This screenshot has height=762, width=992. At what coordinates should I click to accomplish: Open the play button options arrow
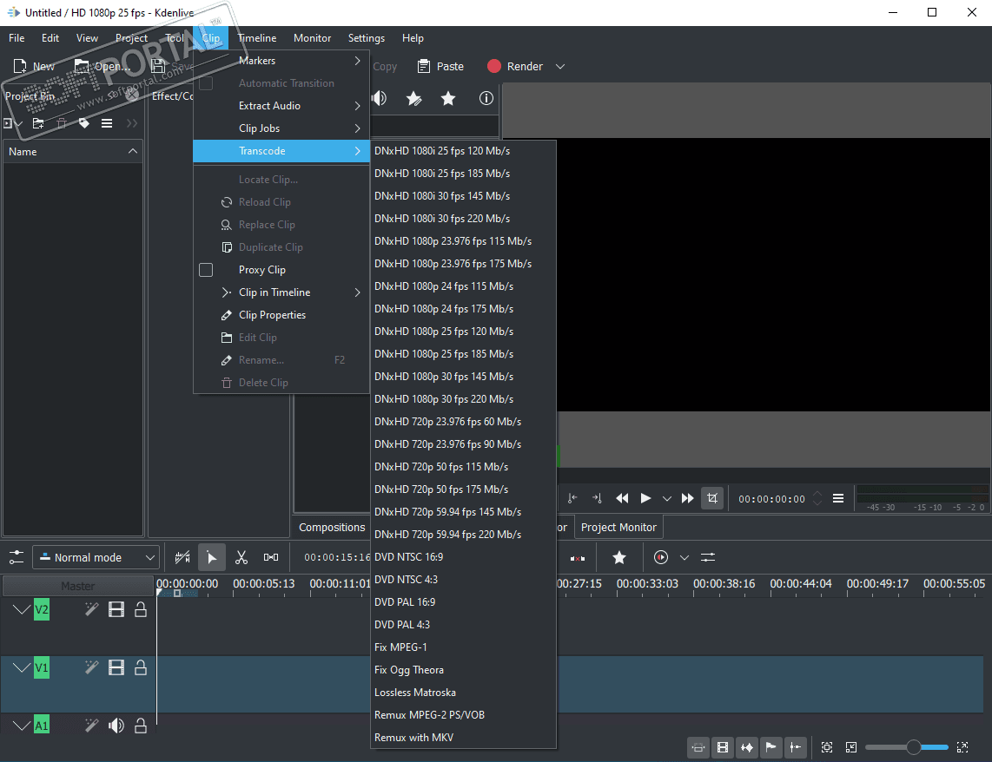(667, 498)
